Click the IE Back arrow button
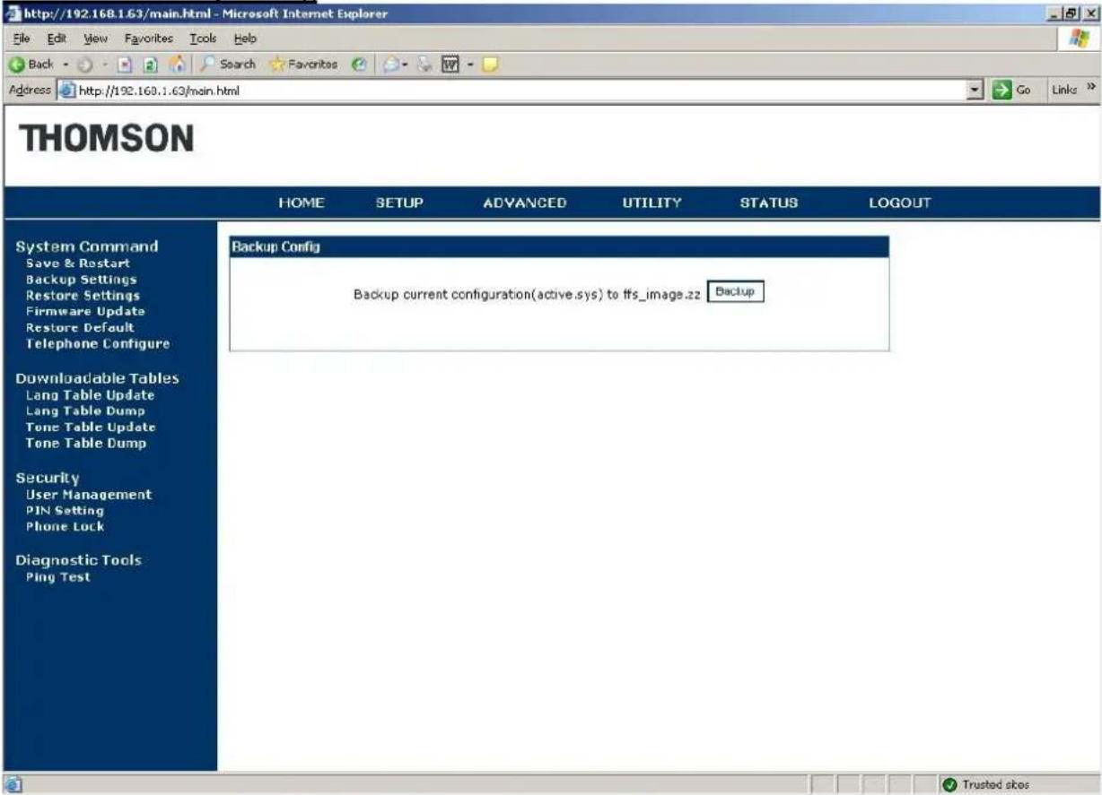Screen dimensions: 1102x795 (x=30, y=65)
